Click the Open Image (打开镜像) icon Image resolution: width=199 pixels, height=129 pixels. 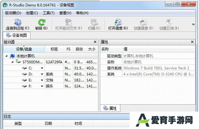[x=118, y=22]
